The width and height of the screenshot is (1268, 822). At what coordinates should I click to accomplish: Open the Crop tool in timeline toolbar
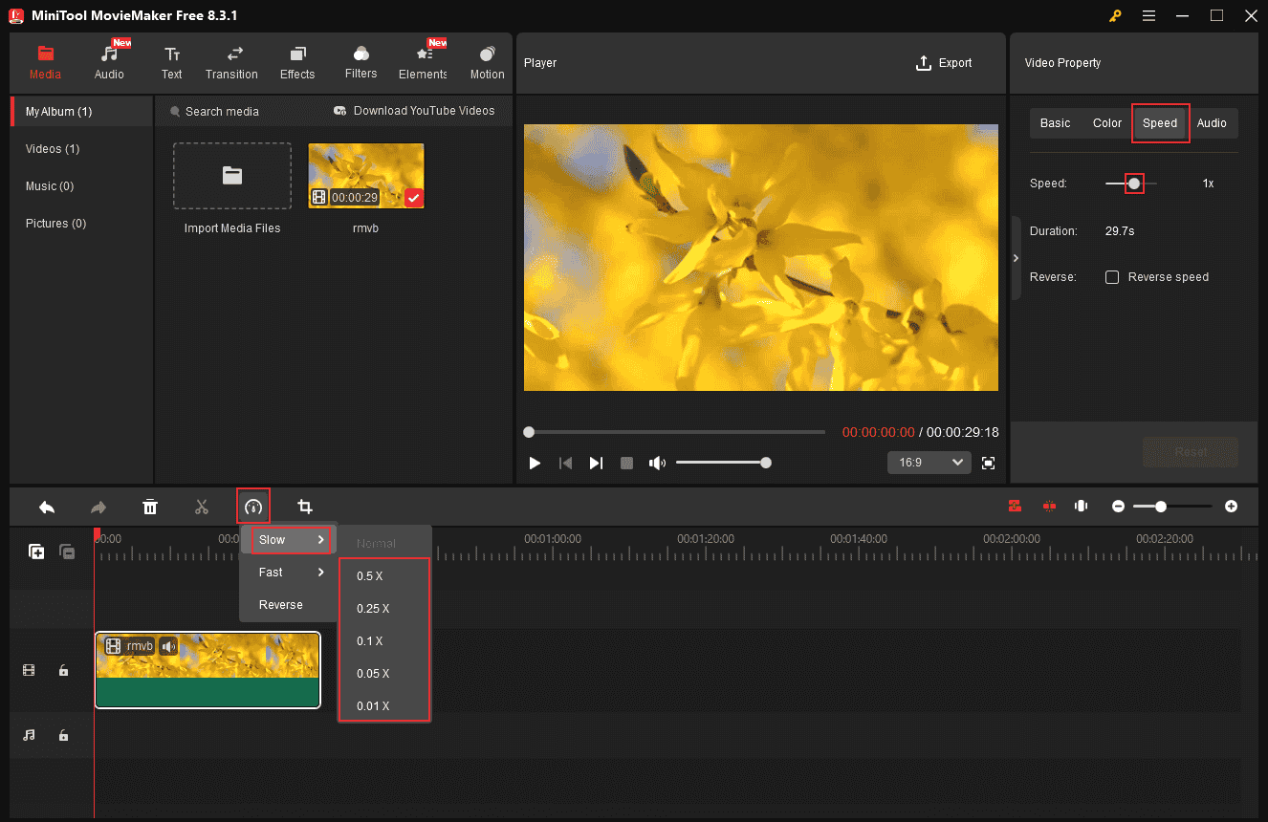coord(304,506)
